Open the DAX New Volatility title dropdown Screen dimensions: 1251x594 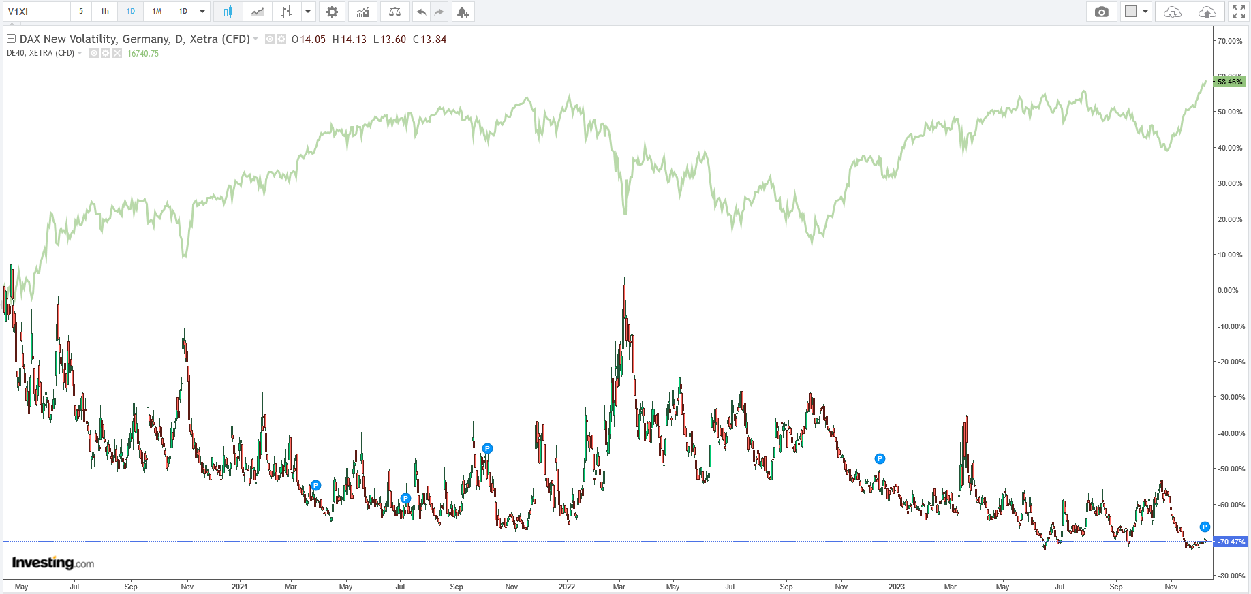[256, 40]
